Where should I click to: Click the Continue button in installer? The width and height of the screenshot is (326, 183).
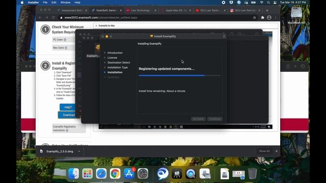coord(214,119)
